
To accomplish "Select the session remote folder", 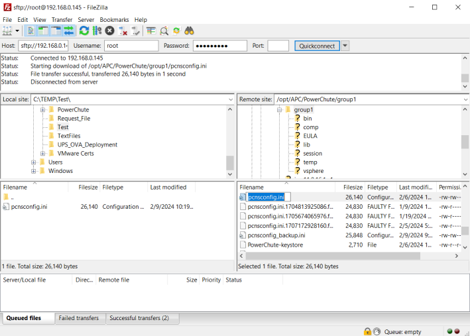I will pos(313,154).
